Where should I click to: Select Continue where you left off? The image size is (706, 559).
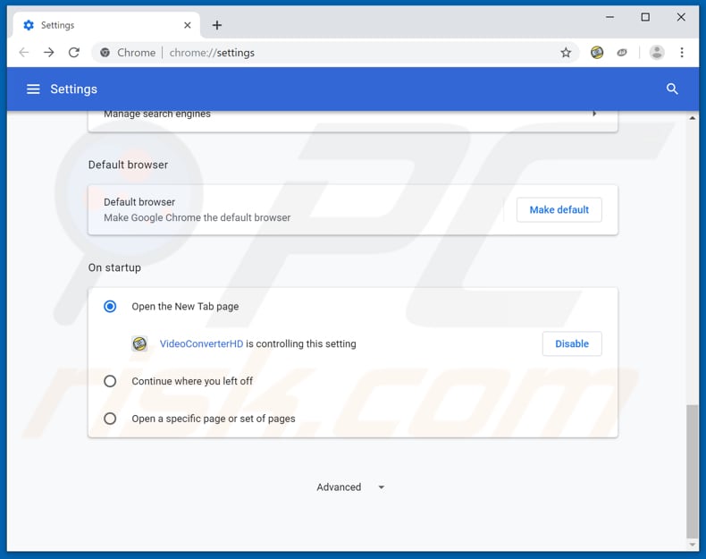click(110, 382)
